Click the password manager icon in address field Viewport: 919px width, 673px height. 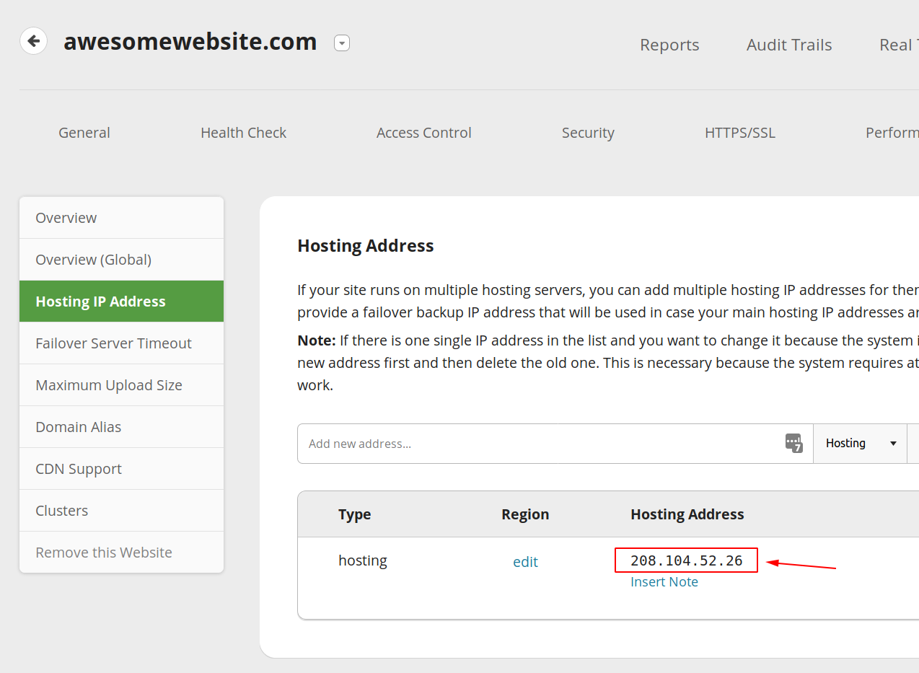click(793, 443)
